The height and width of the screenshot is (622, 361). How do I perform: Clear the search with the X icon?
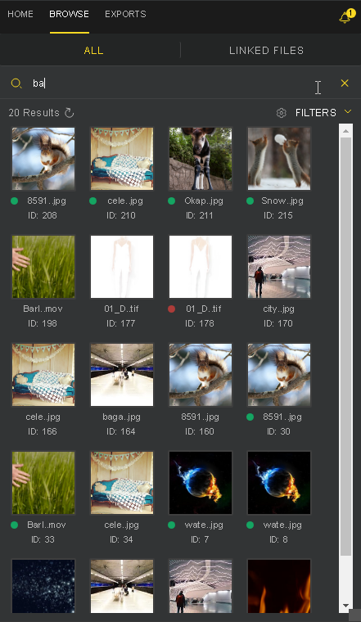click(x=345, y=83)
